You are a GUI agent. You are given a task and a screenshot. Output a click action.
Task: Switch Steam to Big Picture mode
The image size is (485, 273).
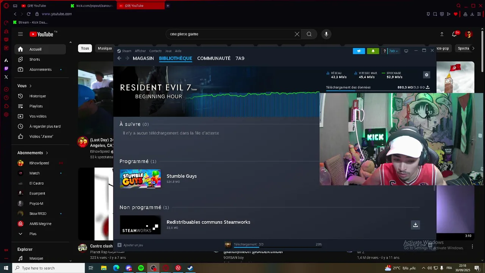(x=406, y=51)
